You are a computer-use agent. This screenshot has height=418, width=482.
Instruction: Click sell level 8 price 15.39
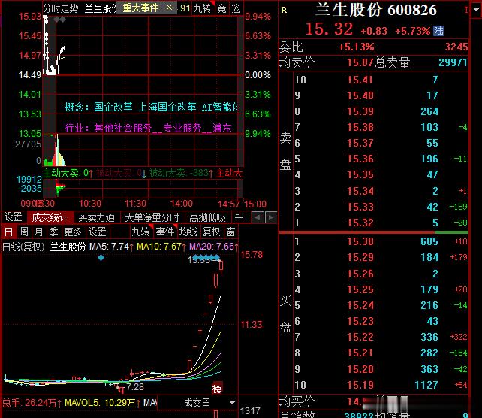click(360, 111)
